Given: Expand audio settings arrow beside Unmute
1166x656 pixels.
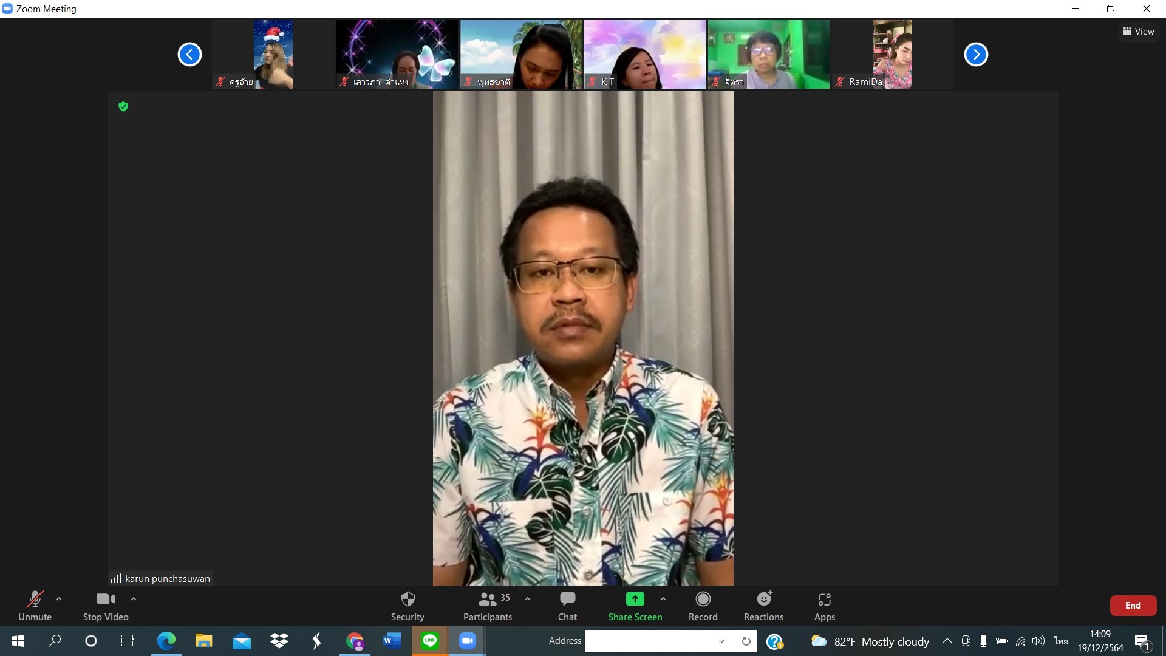Looking at the screenshot, I should pyautogui.click(x=59, y=599).
